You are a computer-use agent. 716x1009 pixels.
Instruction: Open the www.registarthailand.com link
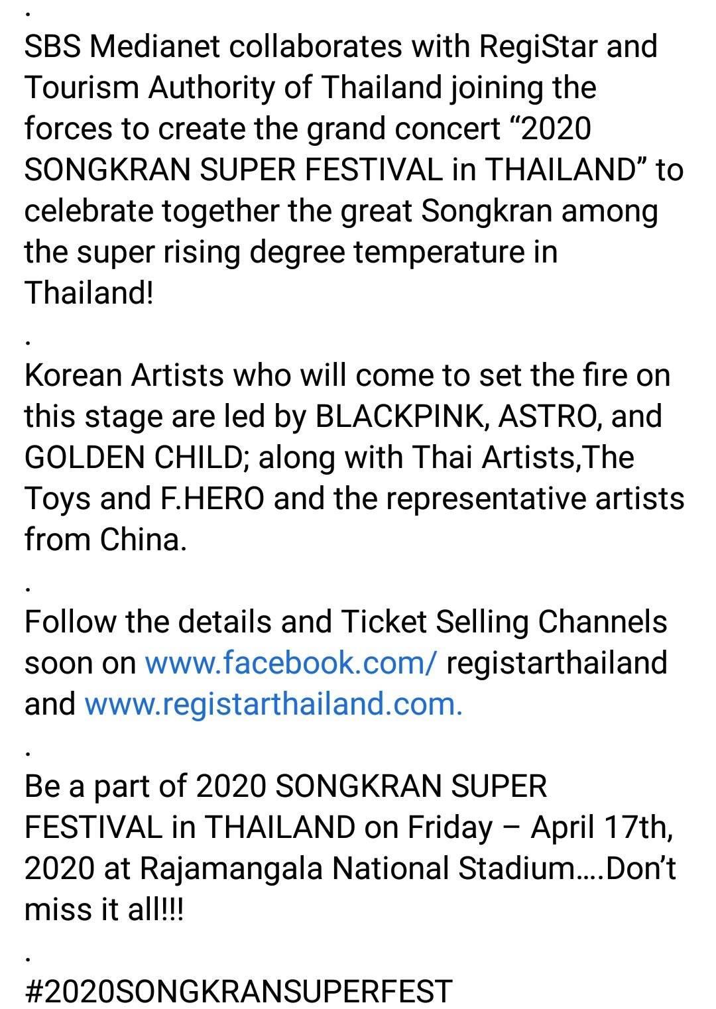pyautogui.click(x=273, y=703)
